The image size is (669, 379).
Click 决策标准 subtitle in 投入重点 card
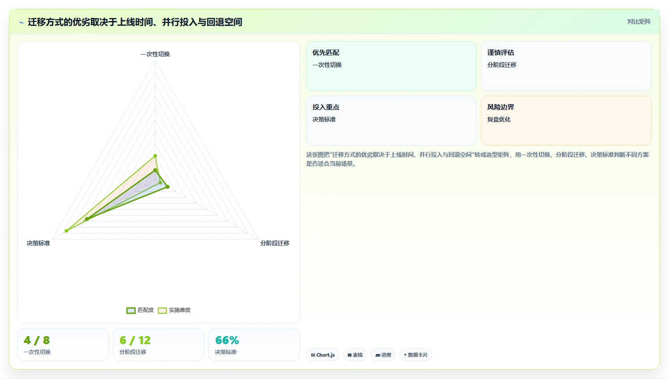(x=324, y=119)
